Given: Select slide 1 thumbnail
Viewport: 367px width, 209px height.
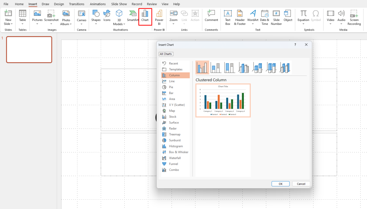Looking at the screenshot, I should click(x=29, y=49).
